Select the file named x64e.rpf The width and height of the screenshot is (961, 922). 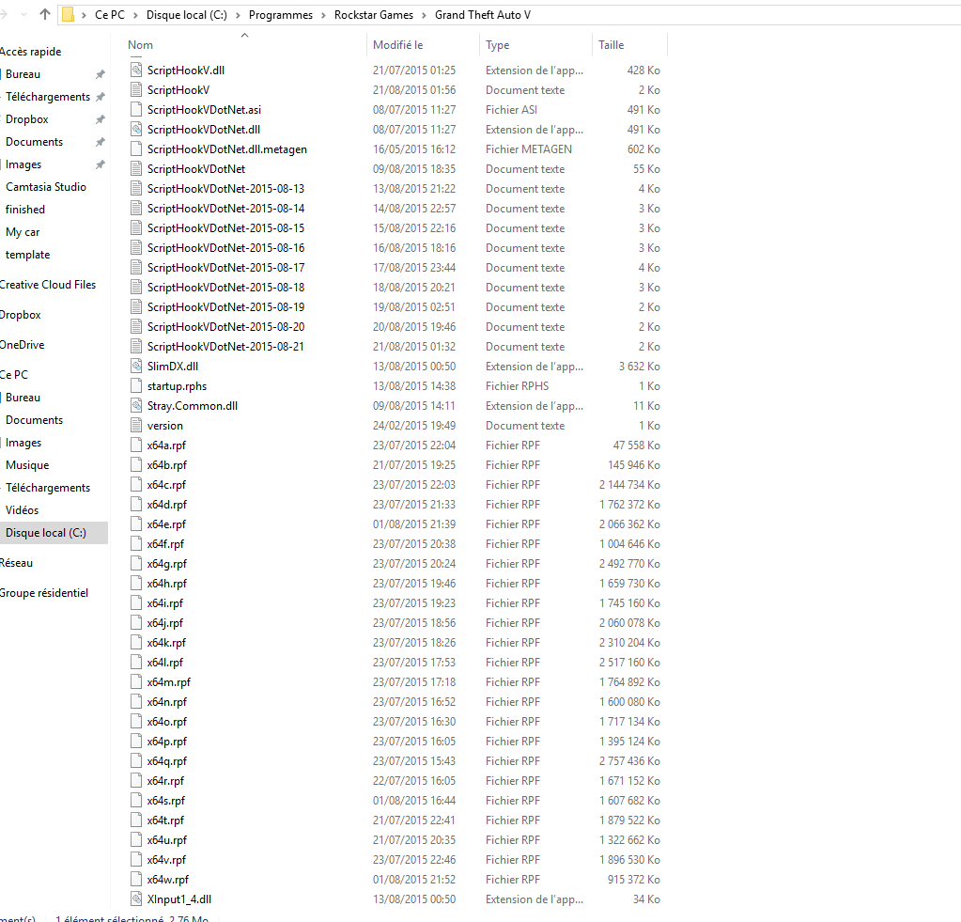pos(166,524)
